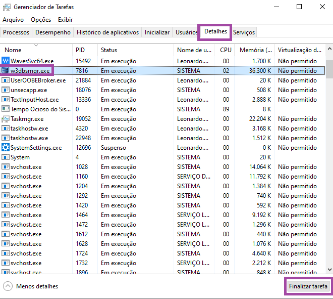The height and width of the screenshot is (299, 333).
Task: Click the svchost.exe icon with PID 1724
Action: [6, 253]
